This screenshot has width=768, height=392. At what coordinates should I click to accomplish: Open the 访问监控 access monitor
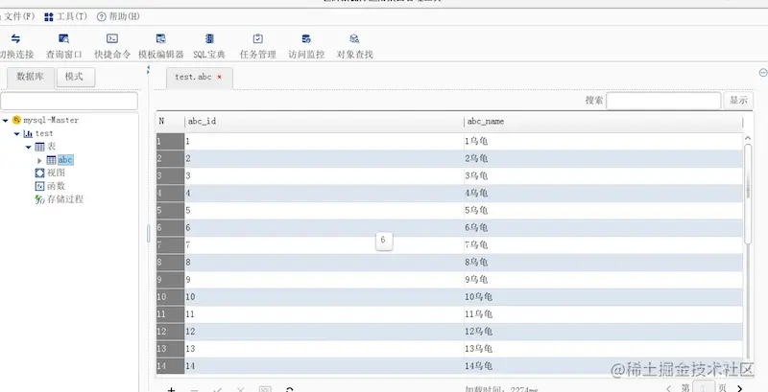point(306,39)
